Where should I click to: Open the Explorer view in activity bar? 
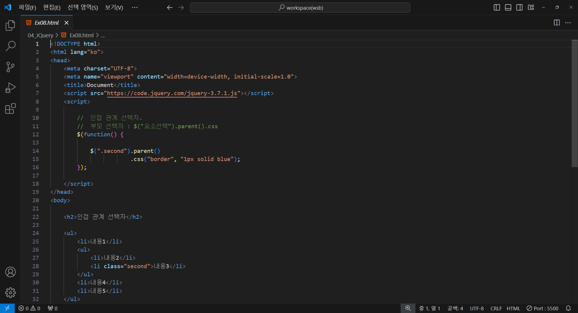click(10, 26)
